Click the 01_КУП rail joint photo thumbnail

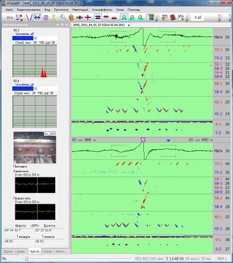point(35,148)
